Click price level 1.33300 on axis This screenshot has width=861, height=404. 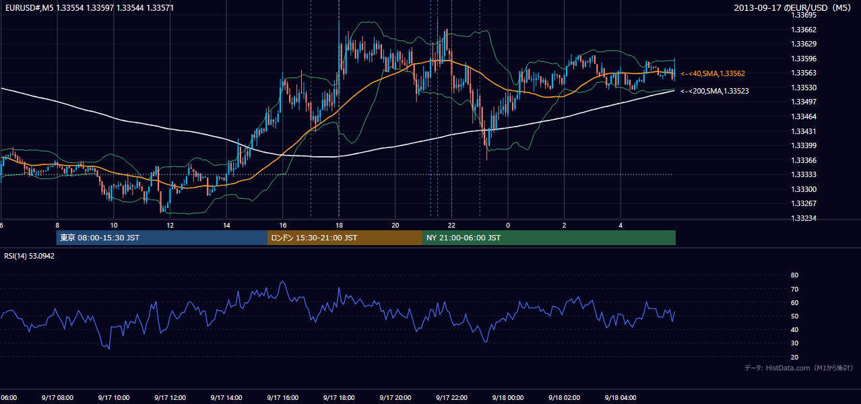[803, 189]
